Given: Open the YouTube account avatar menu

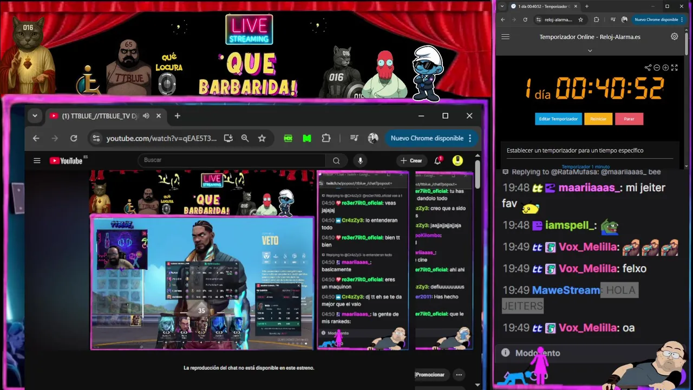Looking at the screenshot, I should (457, 160).
